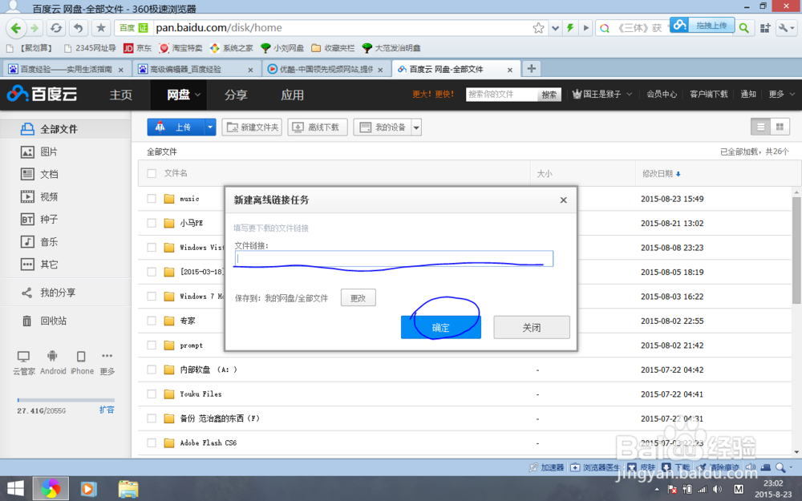Expand the 上传 dropdown arrow
The width and height of the screenshot is (802, 501).
coord(210,127)
